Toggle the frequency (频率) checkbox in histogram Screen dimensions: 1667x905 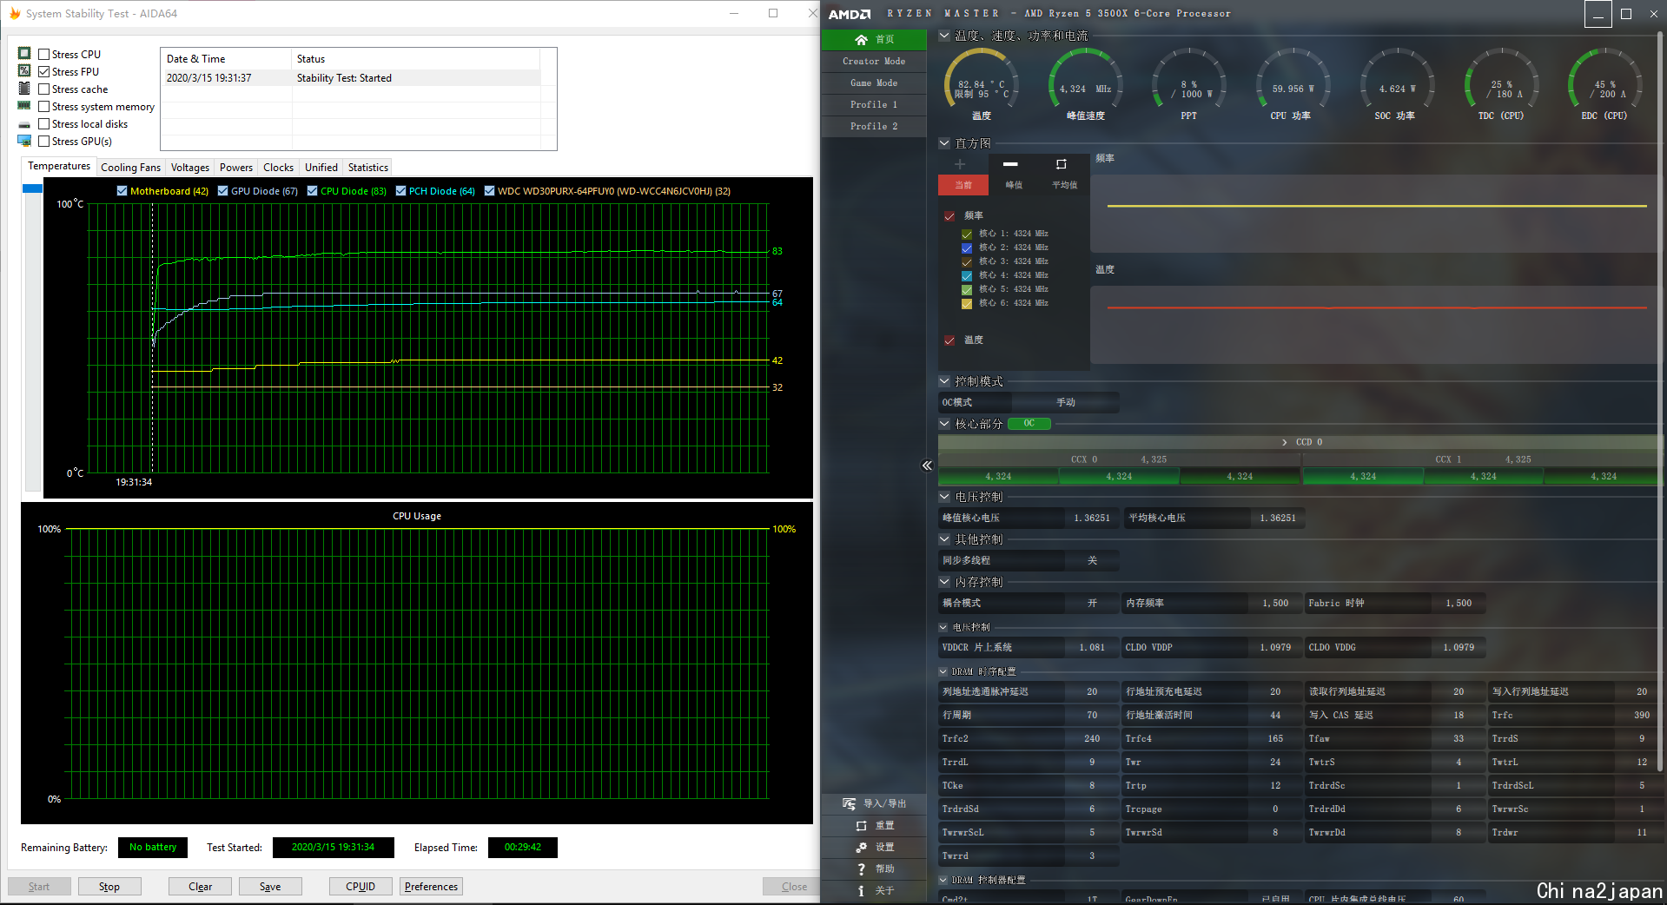click(949, 215)
